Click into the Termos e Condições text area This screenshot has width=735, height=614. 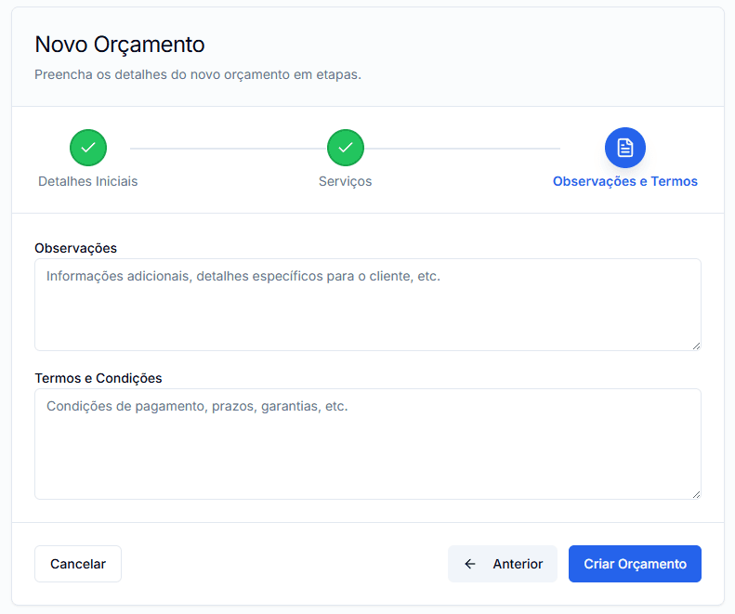pyautogui.click(x=367, y=444)
